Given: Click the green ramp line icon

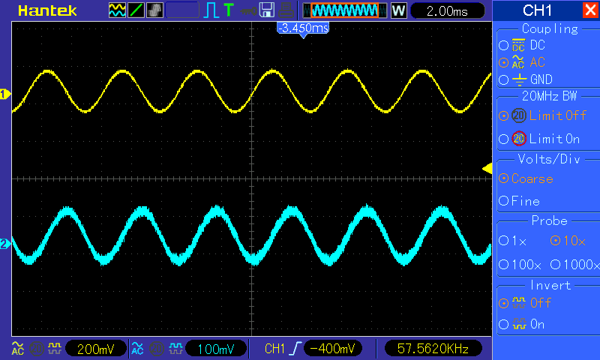Looking at the screenshot, I should point(136,10).
